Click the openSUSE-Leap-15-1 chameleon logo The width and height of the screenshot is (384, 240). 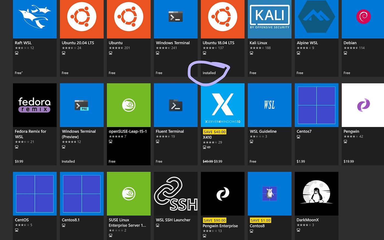click(129, 105)
